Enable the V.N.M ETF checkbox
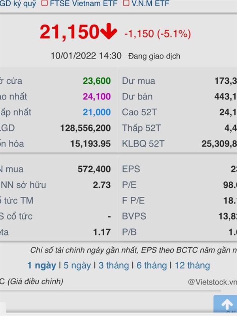The width and height of the screenshot is (237, 316). [x=126, y=3]
